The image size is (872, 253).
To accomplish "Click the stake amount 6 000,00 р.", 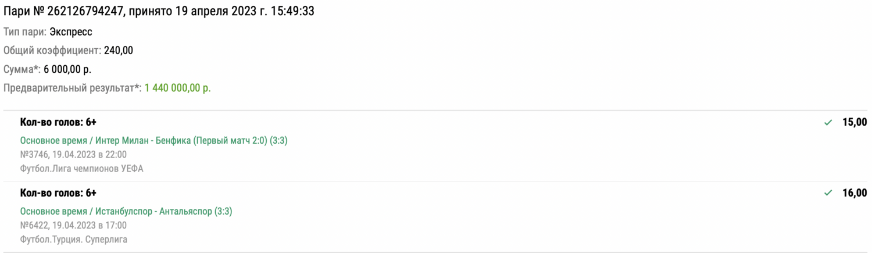I will [67, 69].
